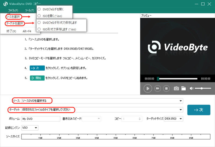Stop the preview playback
This screenshot has height=147, width=215.
click(x=166, y=88)
